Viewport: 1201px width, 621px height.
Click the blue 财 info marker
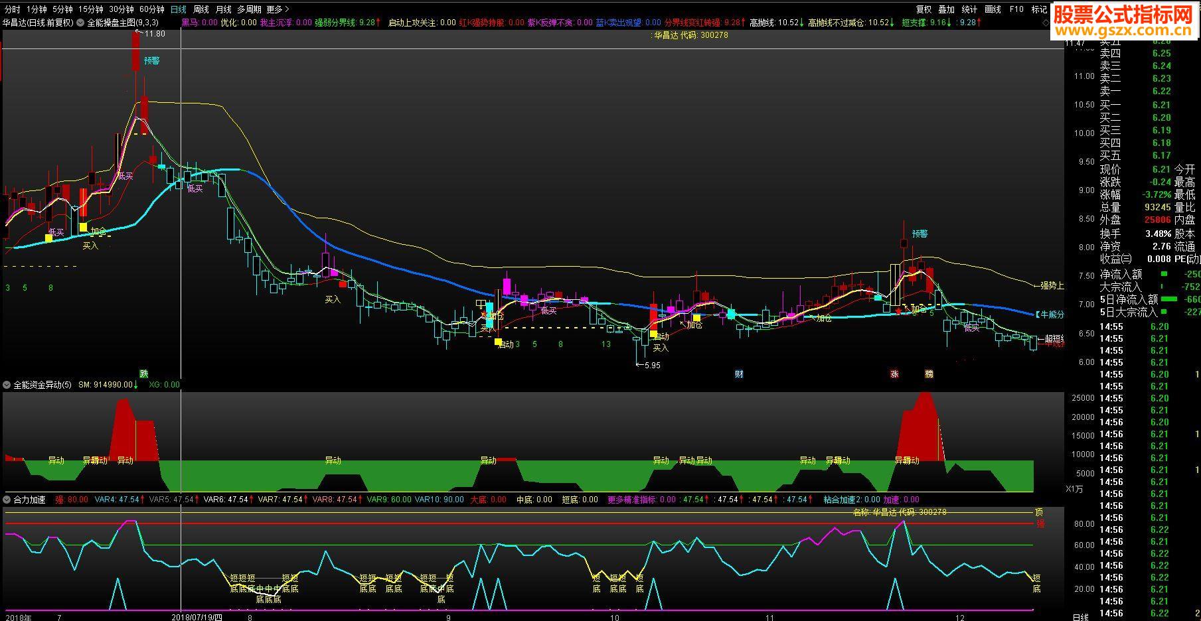point(739,374)
